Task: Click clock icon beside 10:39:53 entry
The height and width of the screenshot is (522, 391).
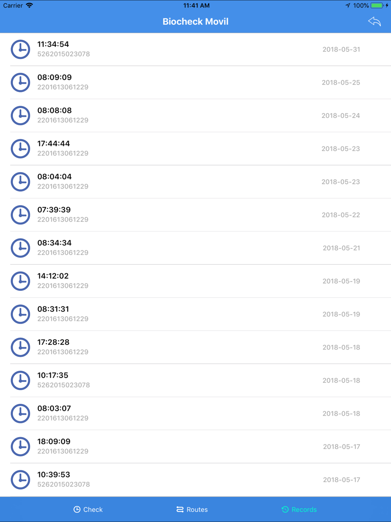Action: (20, 480)
